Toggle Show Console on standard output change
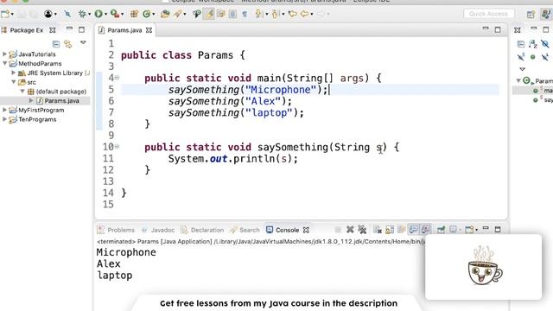The height and width of the screenshot is (311, 553). click(x=413, y=230)
